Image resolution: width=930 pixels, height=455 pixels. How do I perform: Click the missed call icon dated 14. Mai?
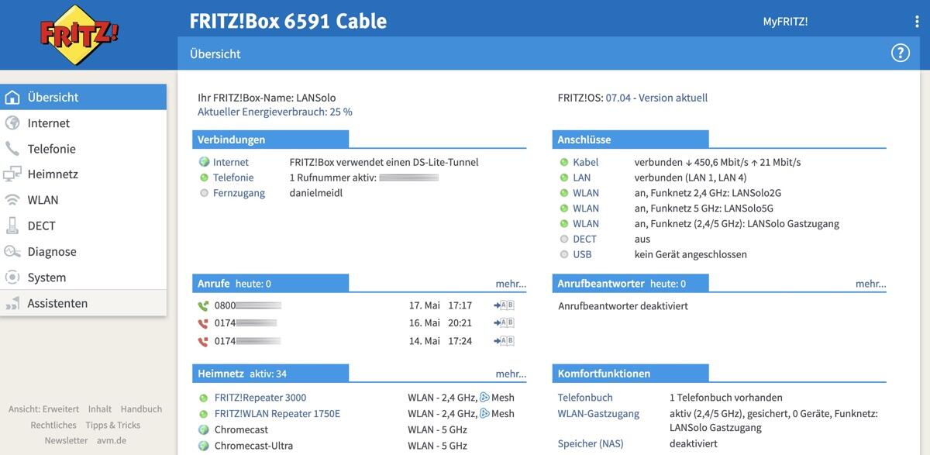(203, 341)
